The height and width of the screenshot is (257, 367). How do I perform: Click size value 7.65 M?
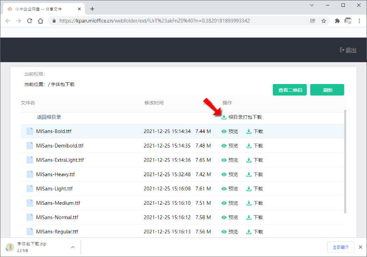coord(203,160)
